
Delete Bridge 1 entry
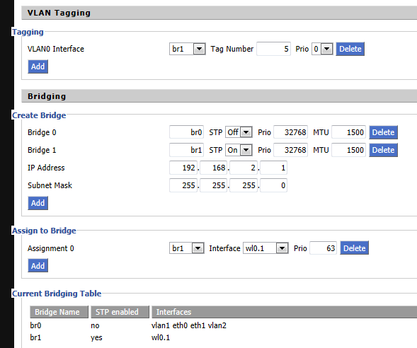(x=383, y=150)
